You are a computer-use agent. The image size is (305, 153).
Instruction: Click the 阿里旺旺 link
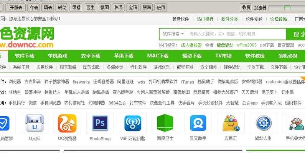coord(125,81)
